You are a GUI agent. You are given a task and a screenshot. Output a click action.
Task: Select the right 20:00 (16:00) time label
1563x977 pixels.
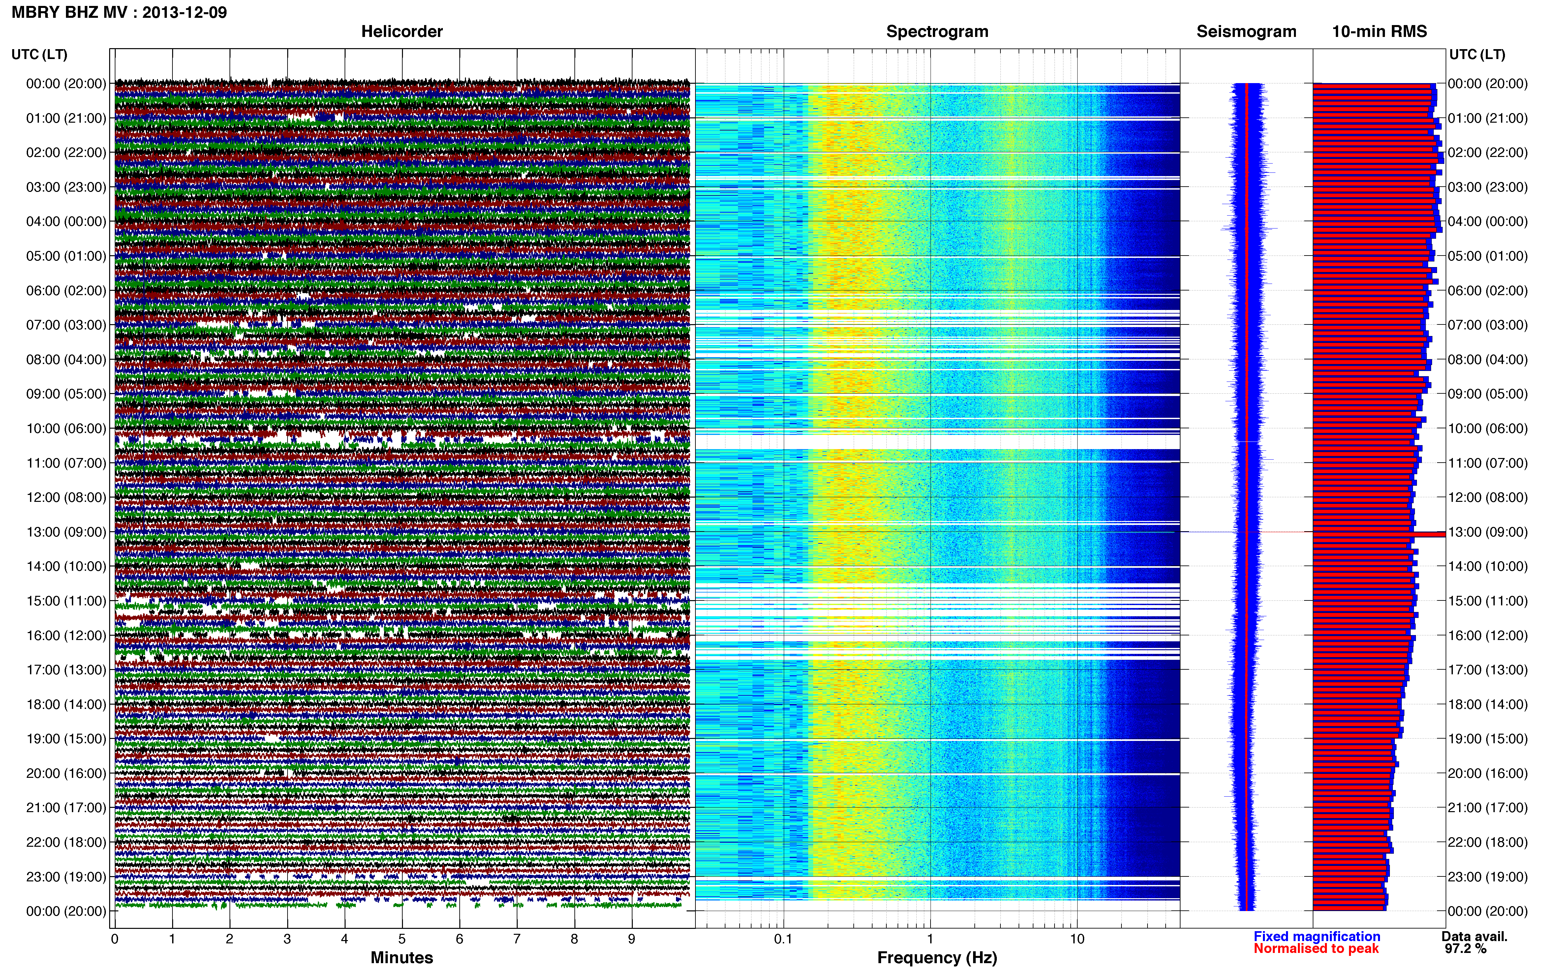1487,773
